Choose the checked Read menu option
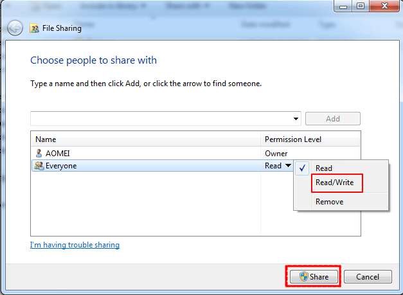Image resolution: width=403 pixels, height=295 pixels. coord(323,168)
